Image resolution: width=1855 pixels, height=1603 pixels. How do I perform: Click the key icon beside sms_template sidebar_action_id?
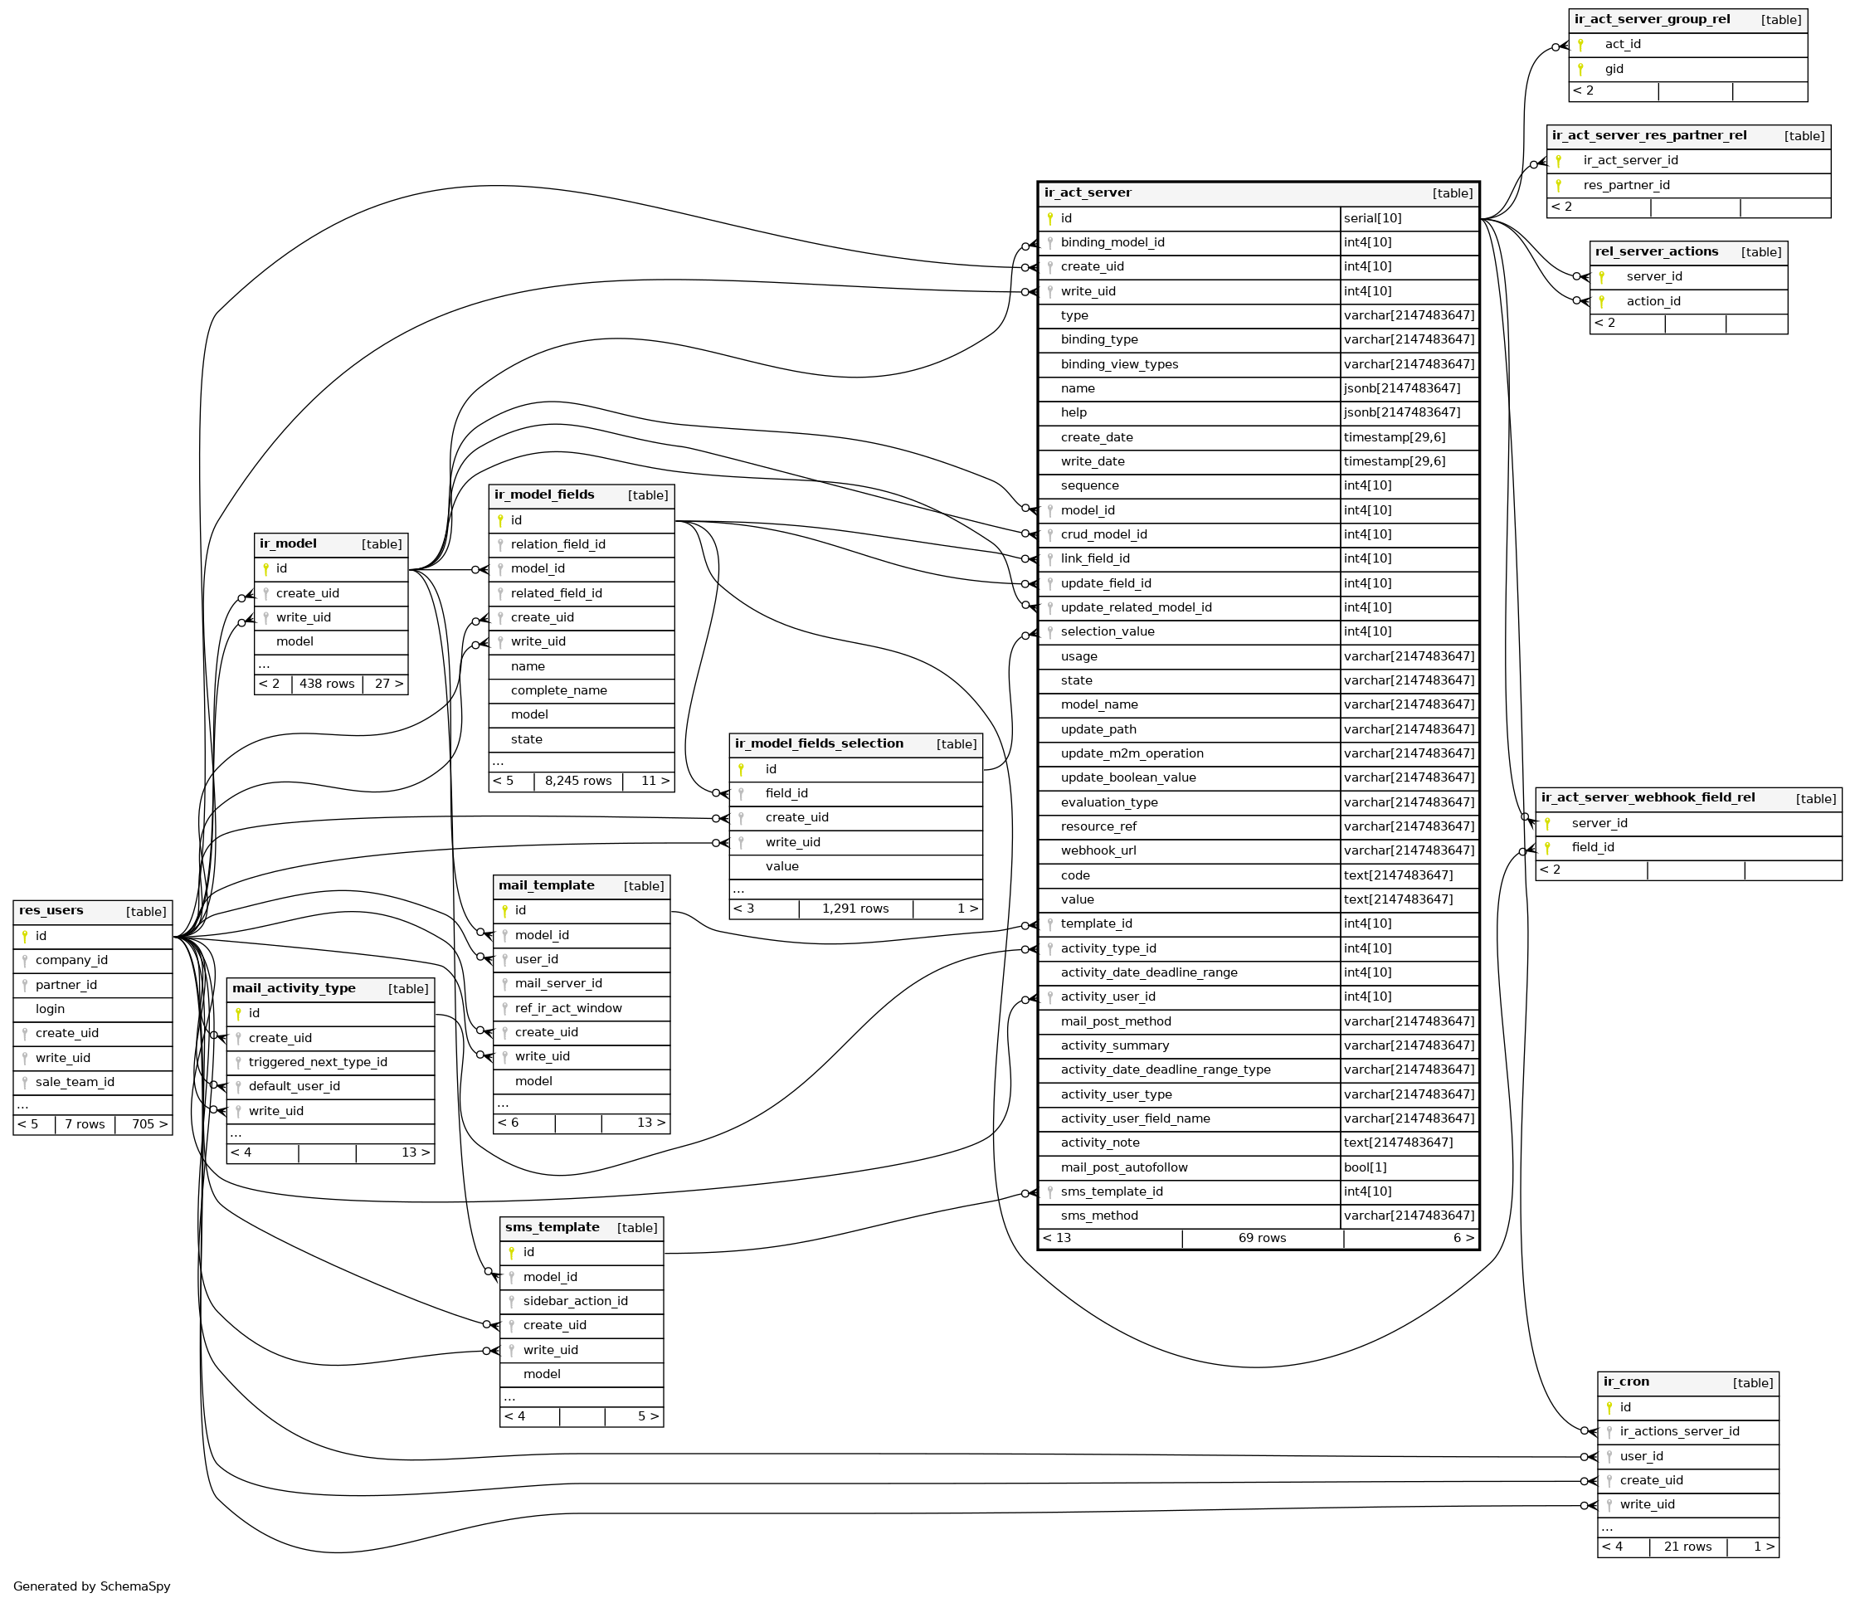(511, 1302)
